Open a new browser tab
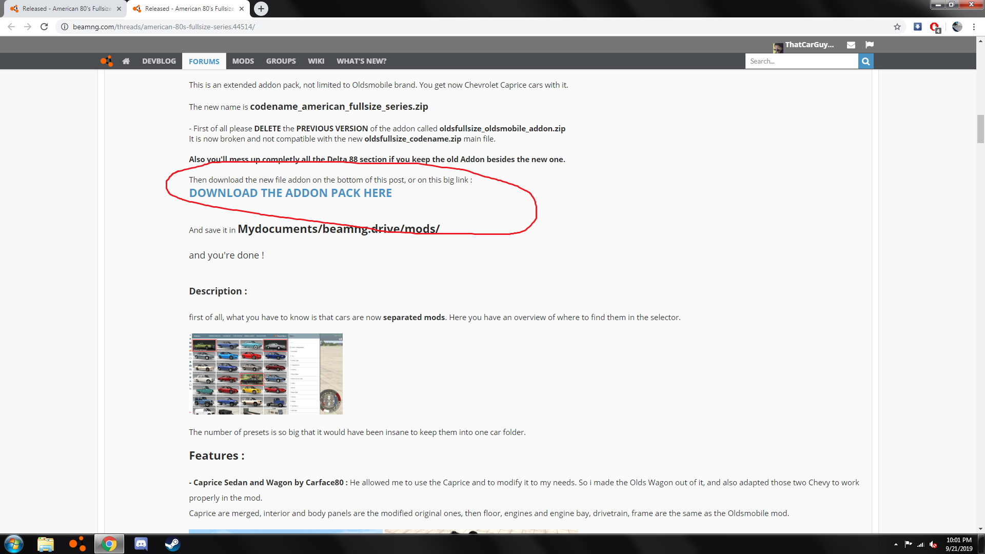The image size is (985, 554). [x=261, y=9]
